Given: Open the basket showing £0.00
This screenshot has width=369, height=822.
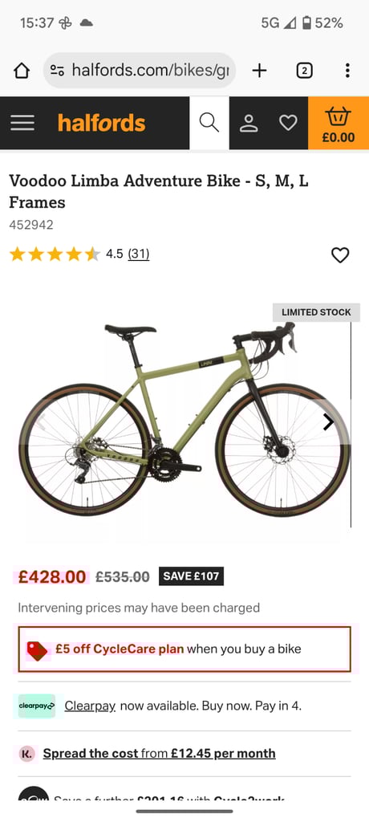Looking at the screenshot, I should coord(339,124).
